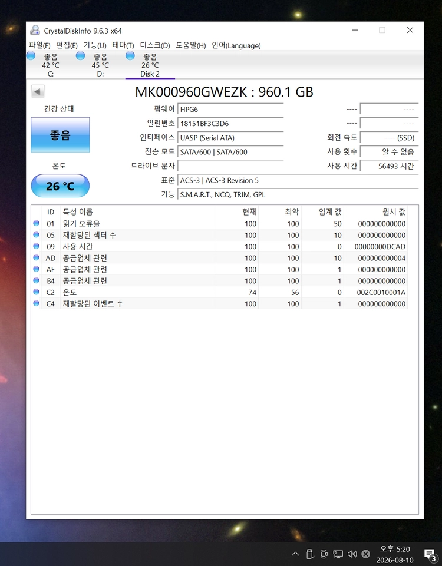
Task: Click the blue status orb for Disk 2
Action: point(130,55)
